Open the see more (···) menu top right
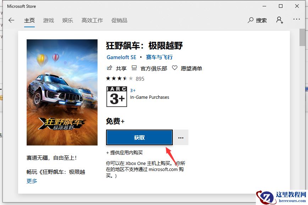This screenshot has height=205, width=308. tap(297, 20)
